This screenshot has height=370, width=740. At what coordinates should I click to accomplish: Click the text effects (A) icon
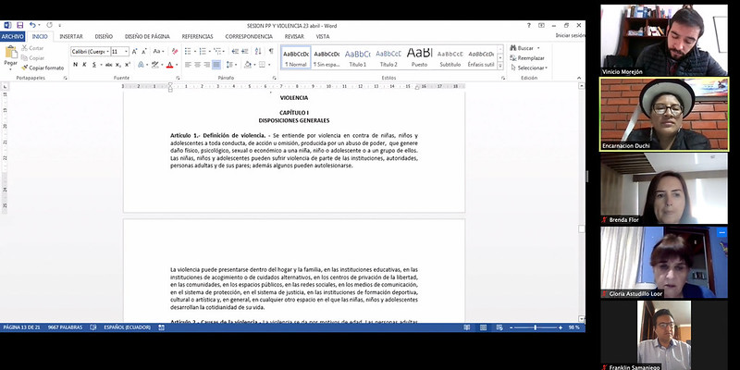click(x=141, y=65)
